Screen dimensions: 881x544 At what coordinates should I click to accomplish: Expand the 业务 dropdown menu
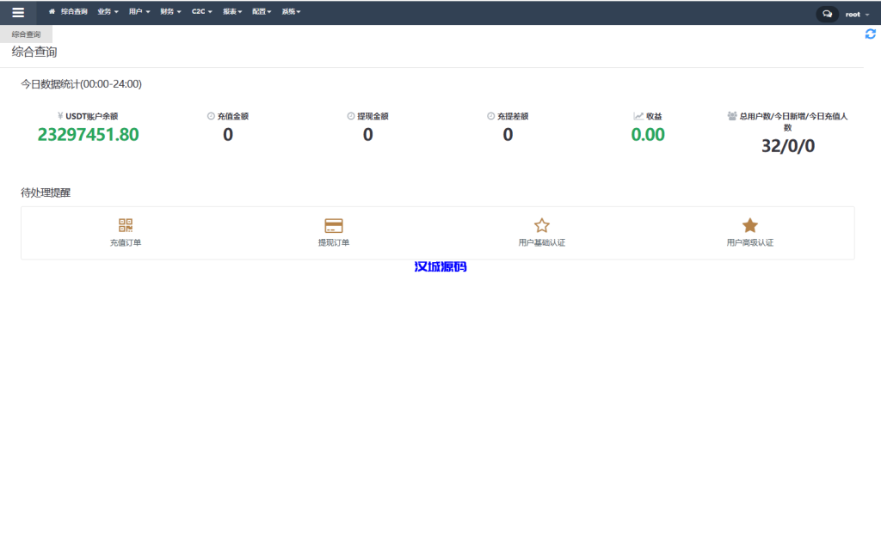108,13
